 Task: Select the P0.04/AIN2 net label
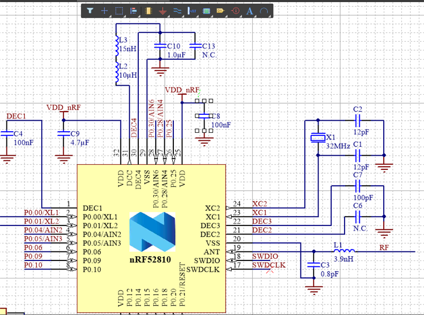[43, 230]
